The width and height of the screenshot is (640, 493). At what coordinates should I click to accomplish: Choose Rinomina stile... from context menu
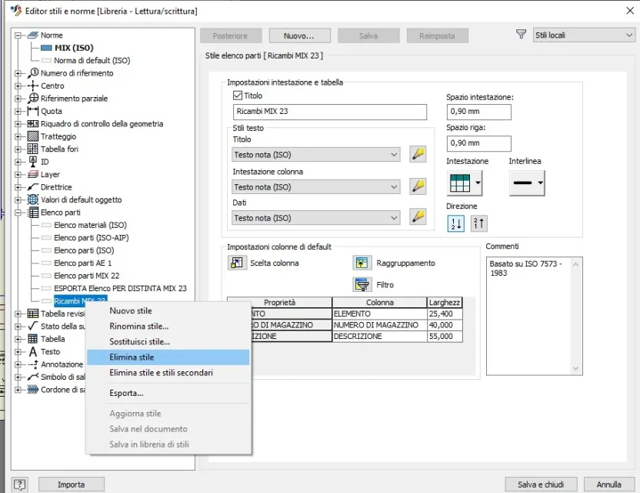click(168, 326)
